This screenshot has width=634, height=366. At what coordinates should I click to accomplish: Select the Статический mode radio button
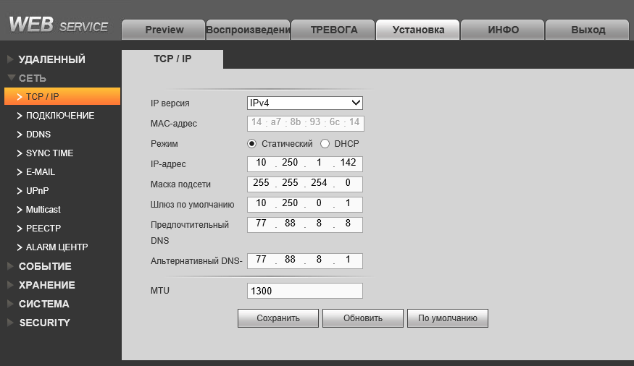point(251,144)
